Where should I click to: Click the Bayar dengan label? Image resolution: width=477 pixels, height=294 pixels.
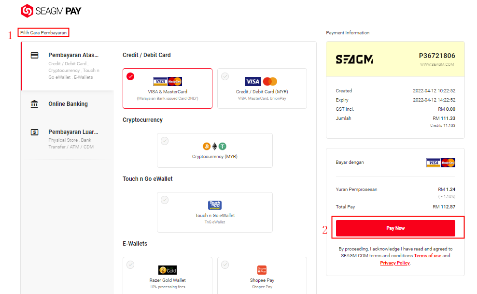tap(350, 162)
